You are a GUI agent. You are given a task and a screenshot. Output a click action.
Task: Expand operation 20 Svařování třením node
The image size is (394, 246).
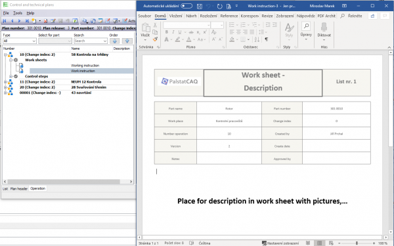point(5,87)
